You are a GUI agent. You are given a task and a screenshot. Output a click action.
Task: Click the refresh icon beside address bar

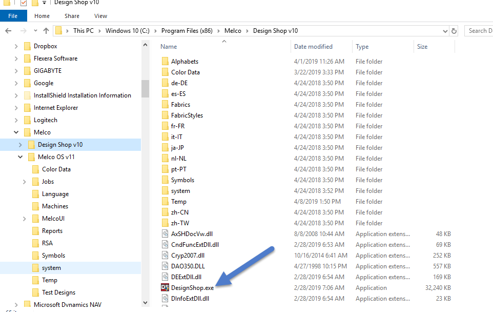pyautogui.click(x=454, y=31)
